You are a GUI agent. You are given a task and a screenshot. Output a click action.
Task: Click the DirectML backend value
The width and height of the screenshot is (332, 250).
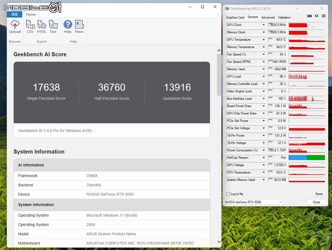point(94,185)
